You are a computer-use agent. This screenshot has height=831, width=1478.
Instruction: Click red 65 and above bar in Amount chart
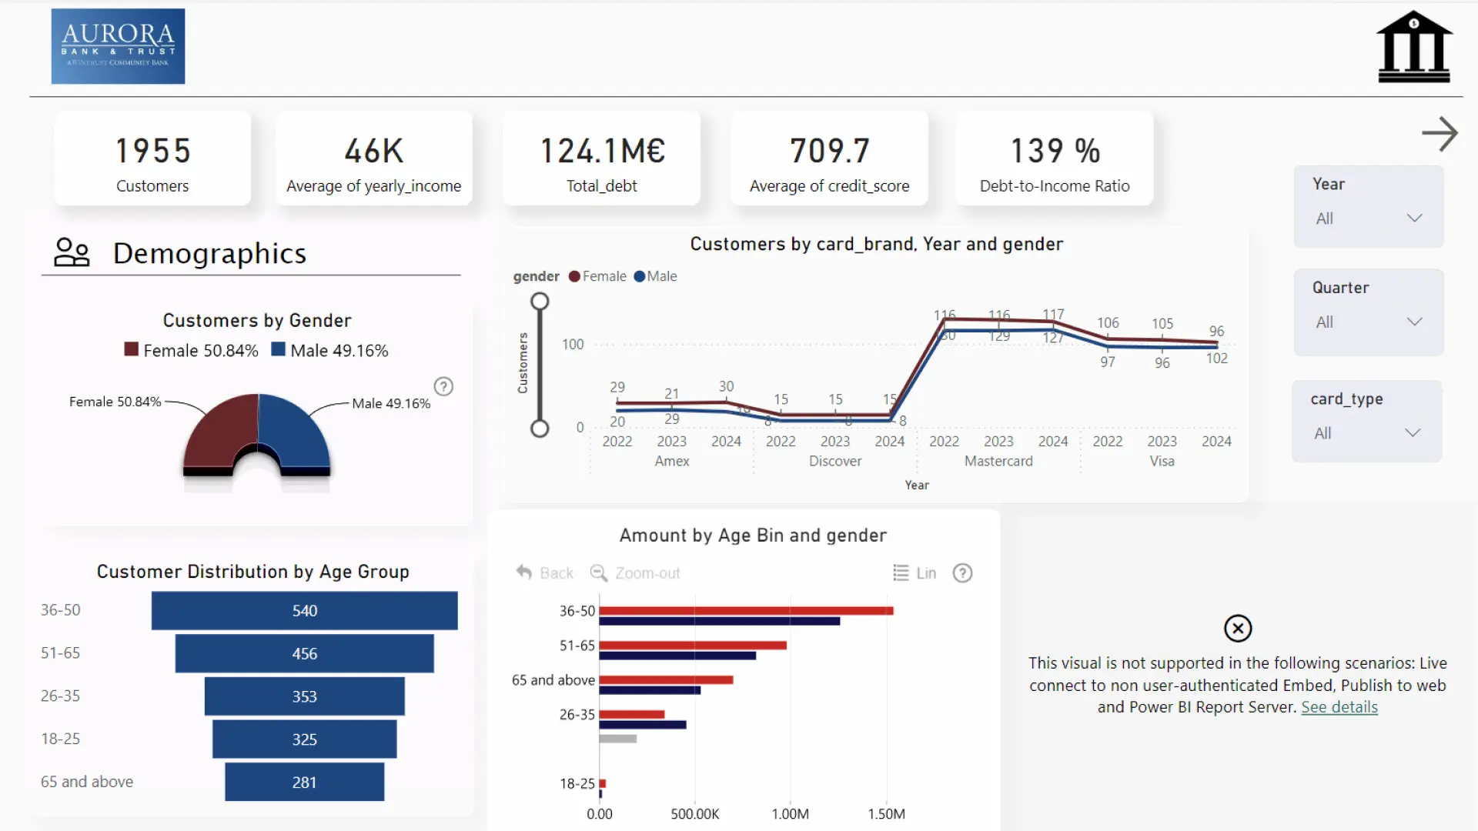[x=666, y=680]
